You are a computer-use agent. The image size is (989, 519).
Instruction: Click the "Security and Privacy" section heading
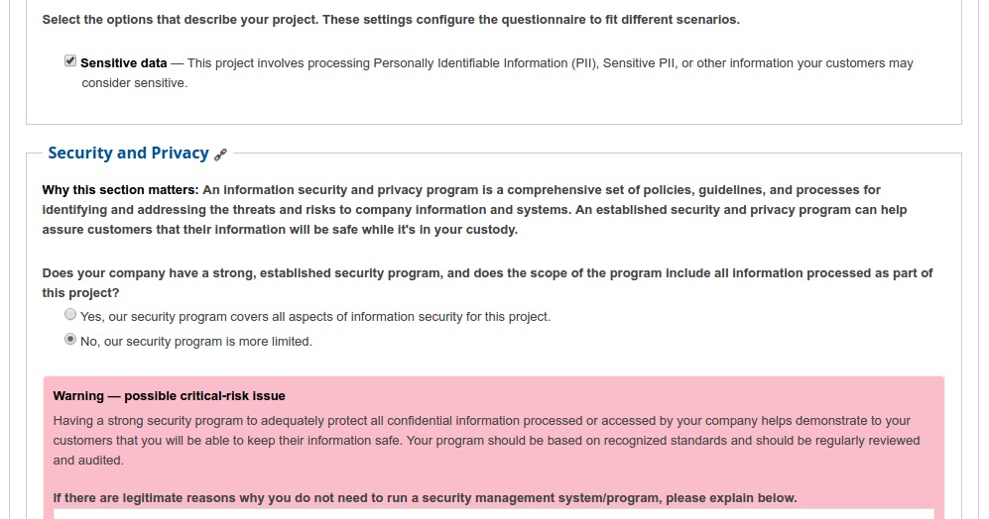(128, 153)
